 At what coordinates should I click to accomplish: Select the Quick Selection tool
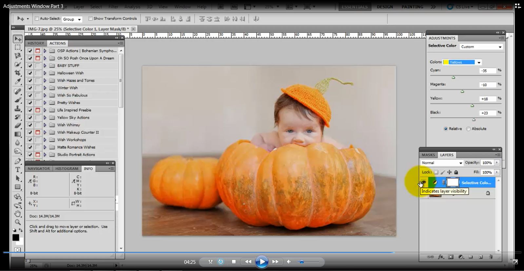(18, 65)
